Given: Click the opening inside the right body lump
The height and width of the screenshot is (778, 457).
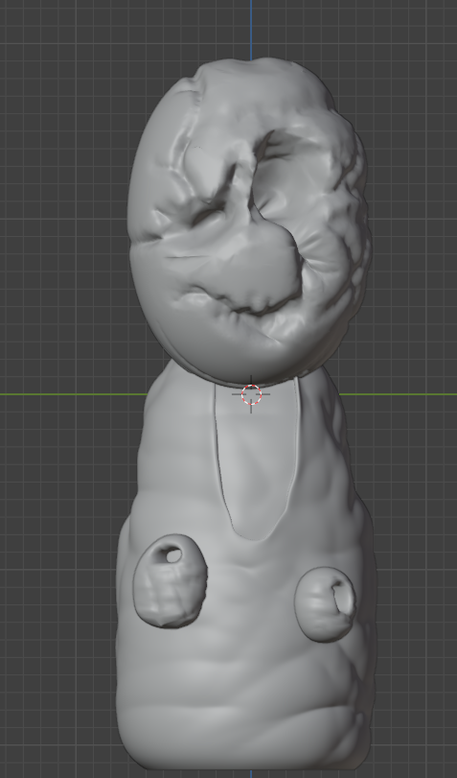Looking at the screenshot, I should [344, 598].
